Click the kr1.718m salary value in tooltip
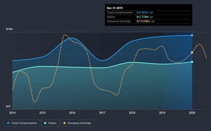This screenshot has height=131, width=211. pos(143,17)
